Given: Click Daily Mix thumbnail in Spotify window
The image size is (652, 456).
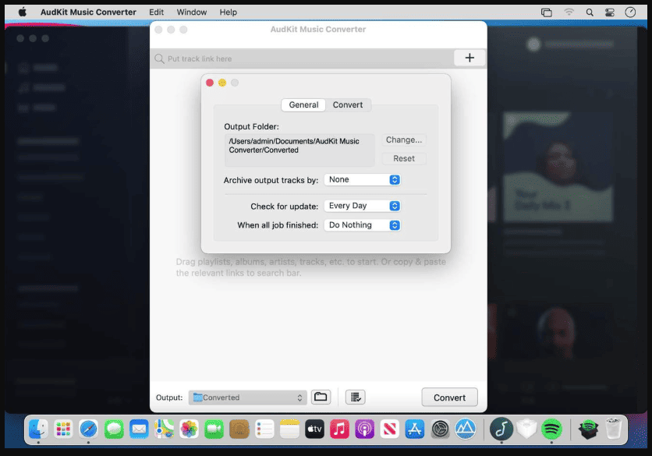Looking at the screenshot, I should click(x=558, y=167).
